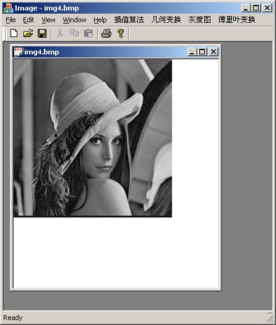Click the Paste clipboard icon
This screenshot has width=276, height=325.
coord(89,33)
